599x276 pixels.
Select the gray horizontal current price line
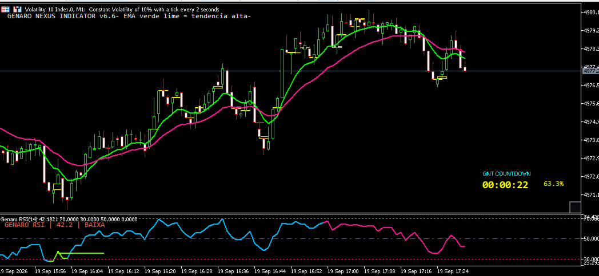point(290,71)
